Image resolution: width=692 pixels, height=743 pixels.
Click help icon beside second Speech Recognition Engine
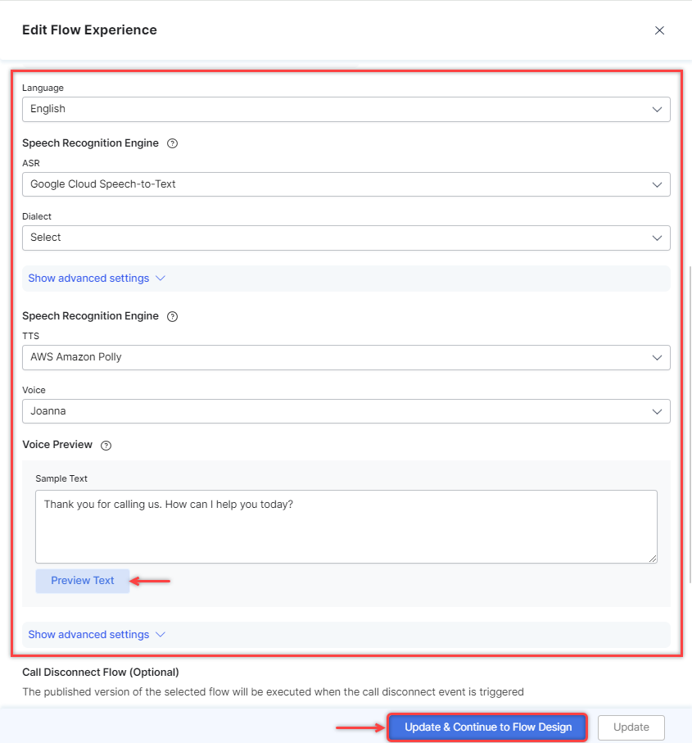pos(173,316)
